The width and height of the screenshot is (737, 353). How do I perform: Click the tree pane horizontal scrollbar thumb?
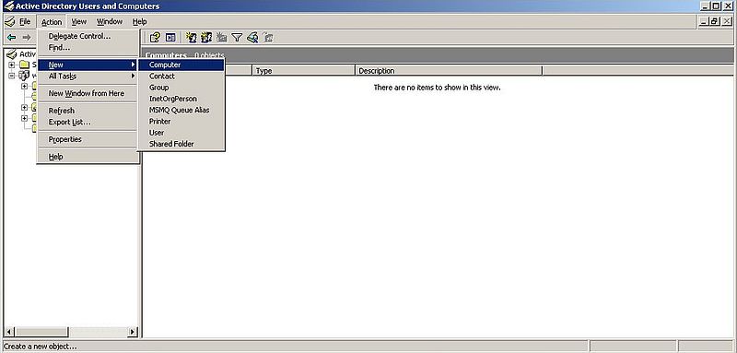click(41, 332)
